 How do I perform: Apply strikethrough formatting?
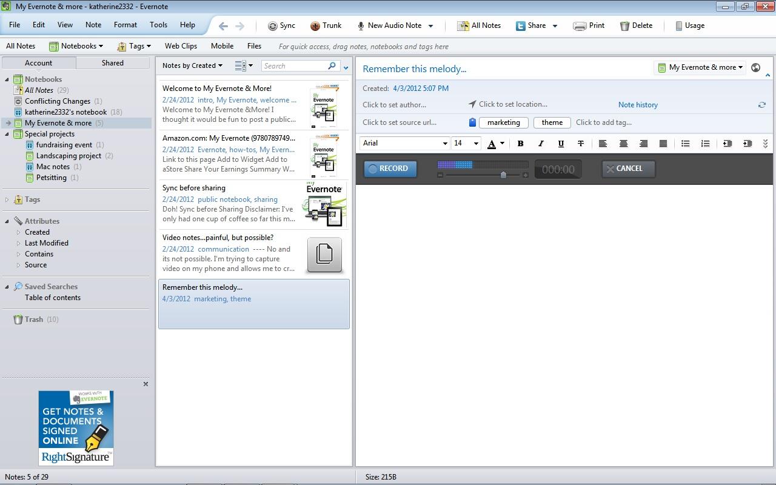(581, 144)
